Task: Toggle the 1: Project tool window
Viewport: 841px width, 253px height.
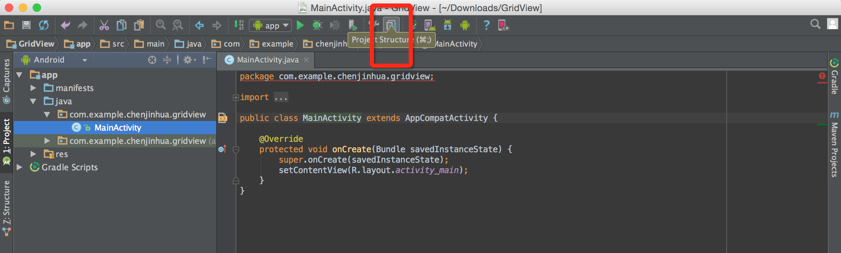Action: click(6, 142)
